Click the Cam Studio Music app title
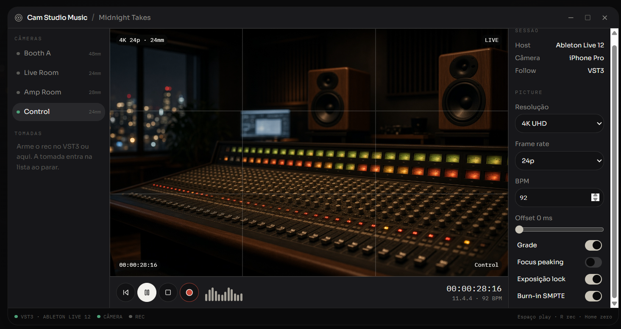The width and height of the screenshot is (621, 329). pos(57,18)
